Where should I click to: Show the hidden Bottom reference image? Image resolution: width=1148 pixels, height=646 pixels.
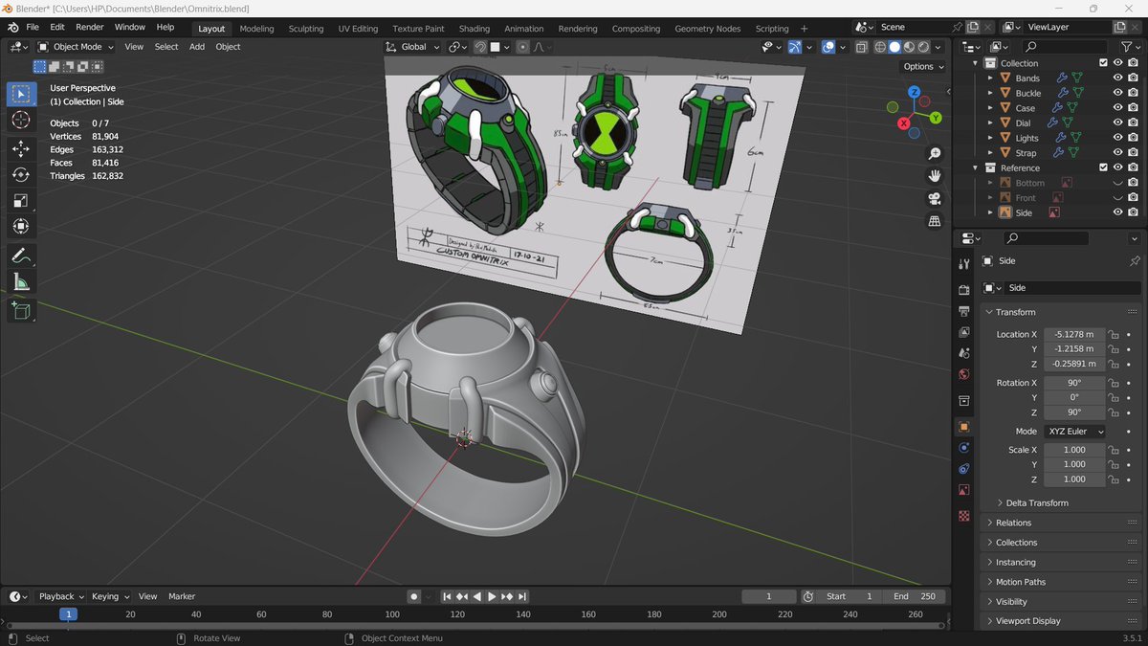[x=1117, y=183]
